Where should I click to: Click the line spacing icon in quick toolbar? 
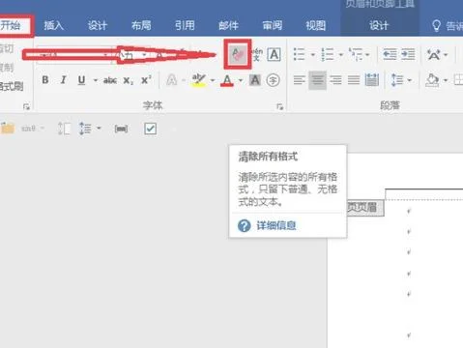click(85, 129)
